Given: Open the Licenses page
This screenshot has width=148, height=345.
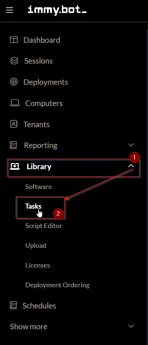Looking at the screenshot, I should pos(38,265).
